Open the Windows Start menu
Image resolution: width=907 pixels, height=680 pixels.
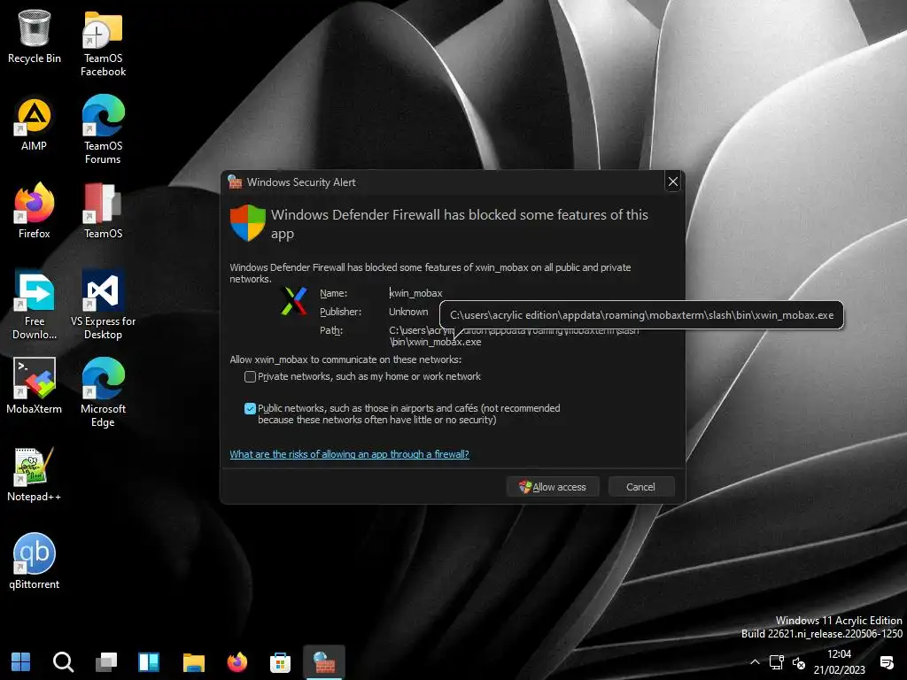[x=21, y=662]
